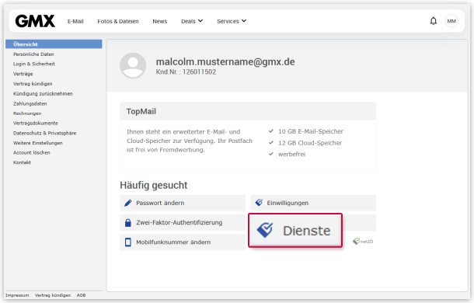The height and width of the screenshot is (303, 474).
Task: Click the footer Vertrag kündigen link
Action: tap(53, 295)
